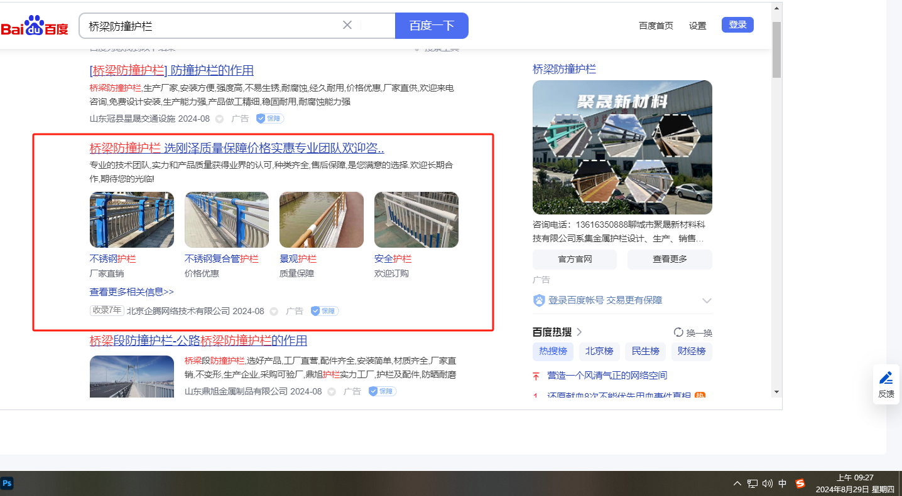902x496 pixels.
Task: Click the Baidu logo
Action: 35,26
